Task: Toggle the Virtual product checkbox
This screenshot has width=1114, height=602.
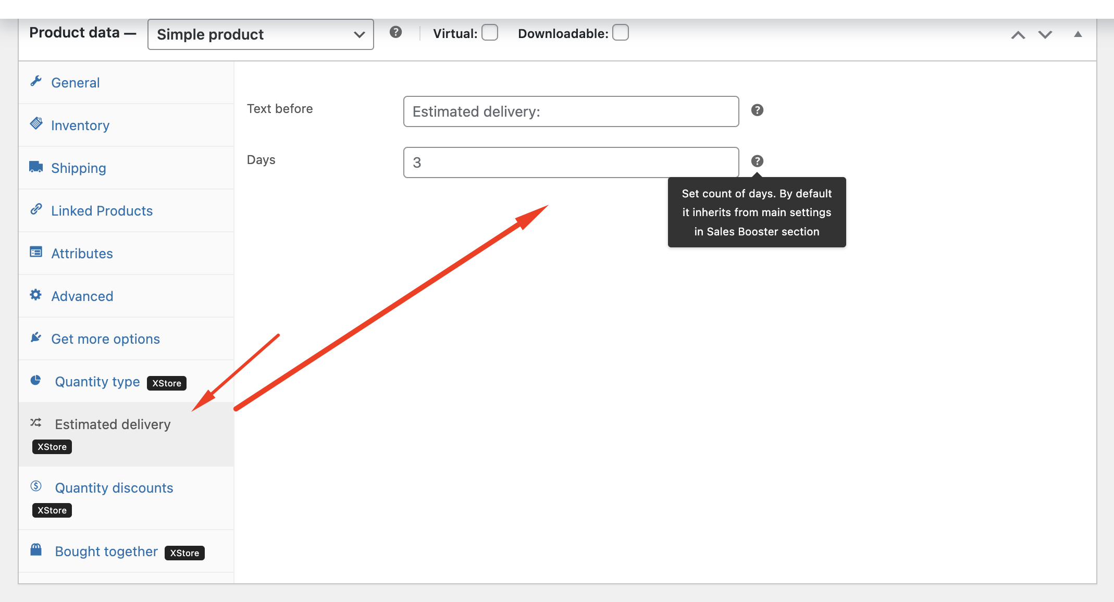Action: (489, 33)
